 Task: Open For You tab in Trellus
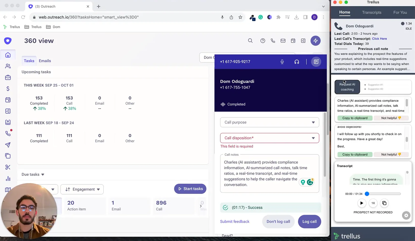tap(400, 12)
